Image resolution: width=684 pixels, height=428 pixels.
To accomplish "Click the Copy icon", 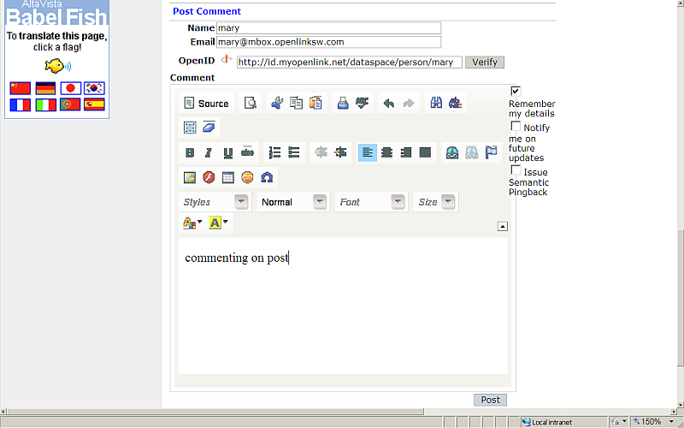I will point(296,103).
